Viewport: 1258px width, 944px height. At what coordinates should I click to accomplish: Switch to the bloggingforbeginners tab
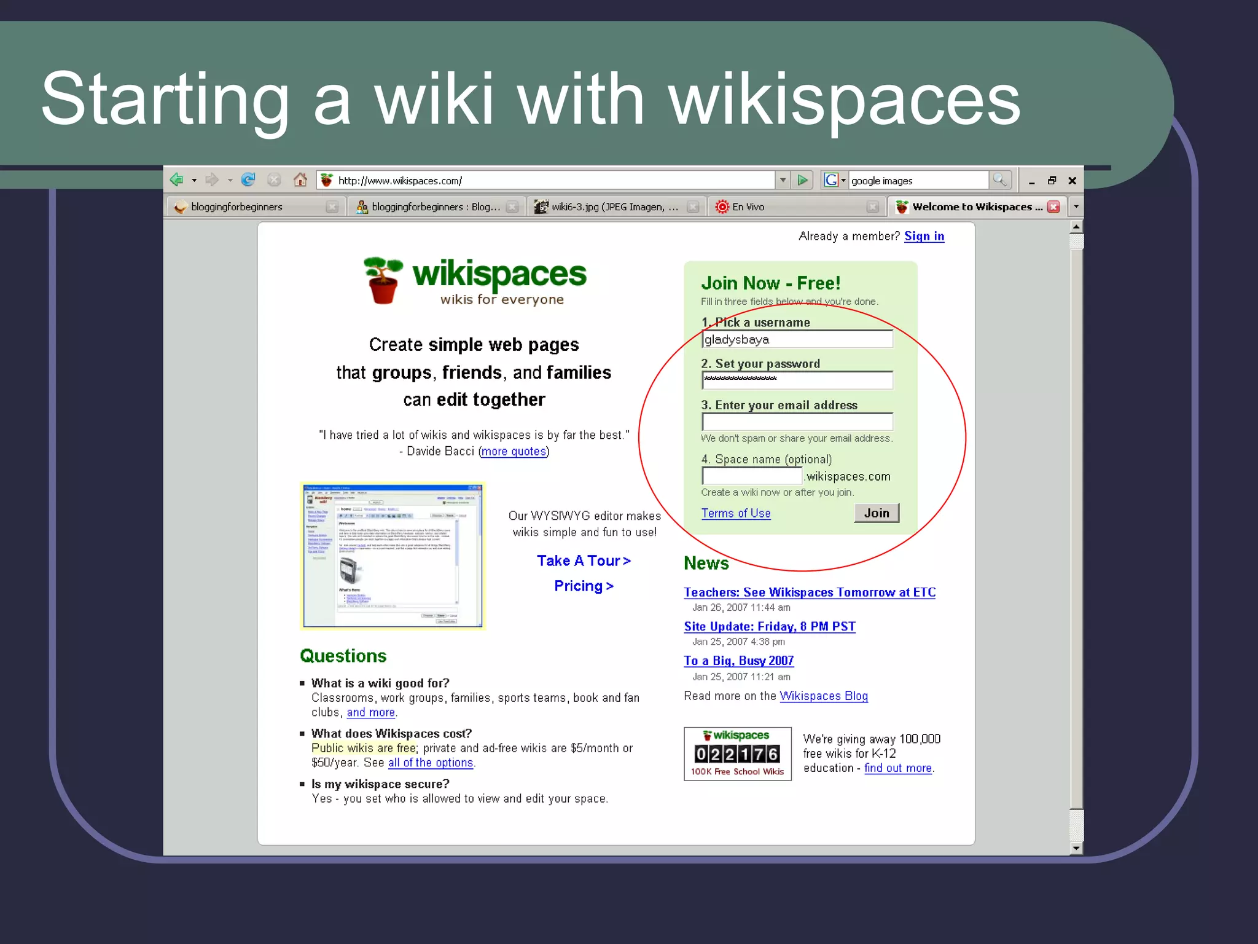[x=236, y=207]
